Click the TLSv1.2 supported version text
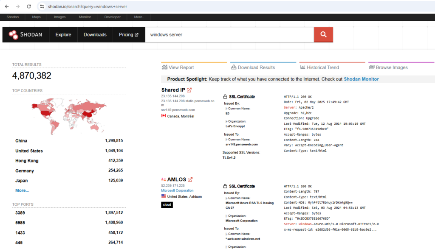Screen dimensions: 435x249 pyautogui.click(x=229, y=158)
